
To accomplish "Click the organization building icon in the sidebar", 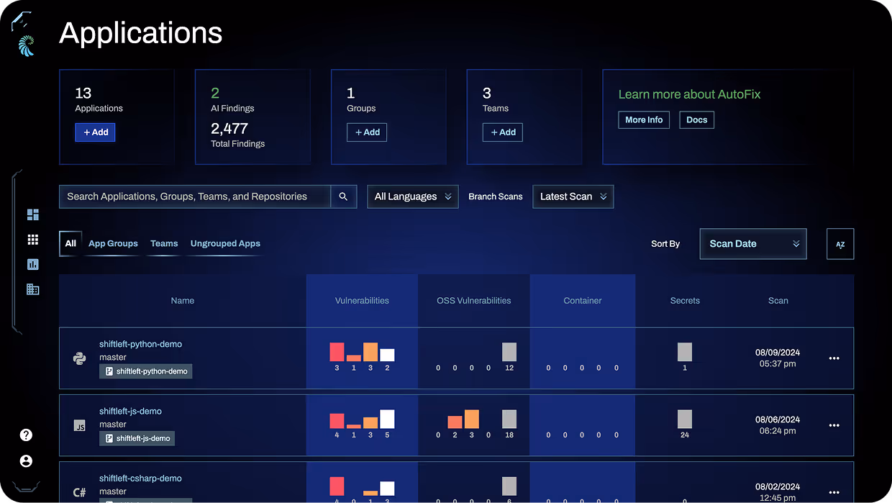I will (x=32, y=289).
